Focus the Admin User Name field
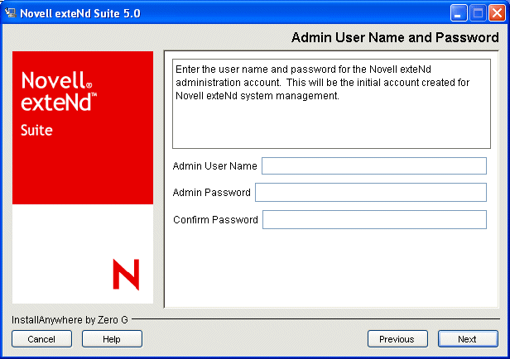This screenshot has width=510, height=359. point(374,165)
